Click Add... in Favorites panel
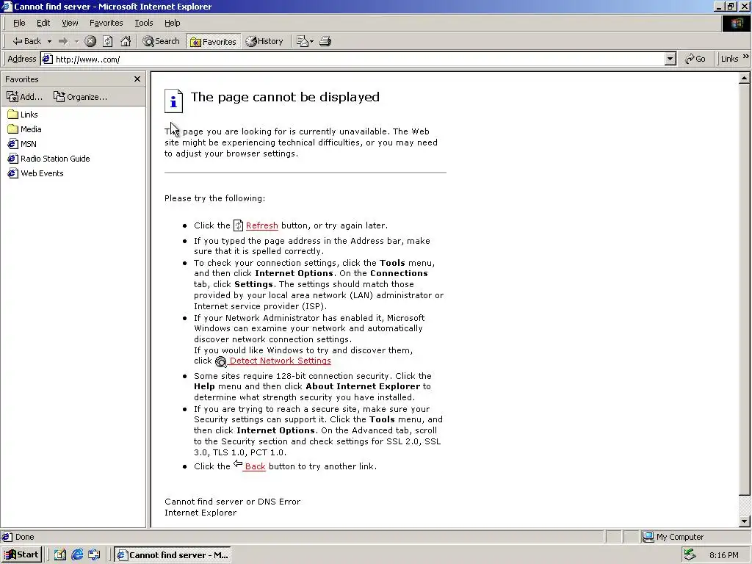The width and height of the screenshot is (752, 564). tap(24, 96)
